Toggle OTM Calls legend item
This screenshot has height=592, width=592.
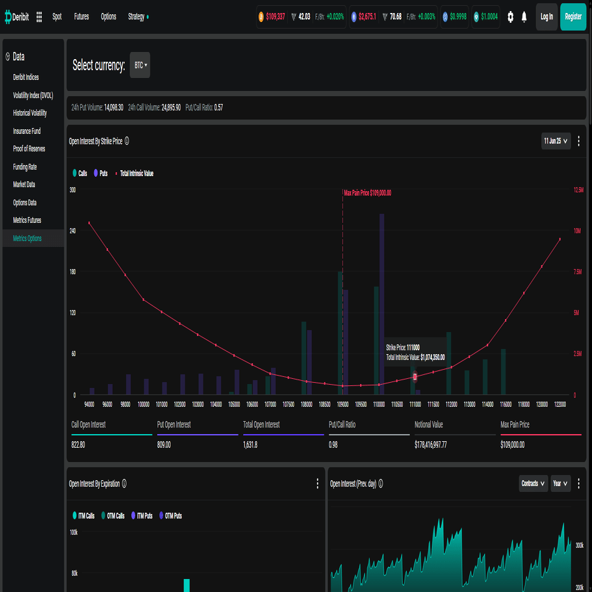(x=113, y=516)
